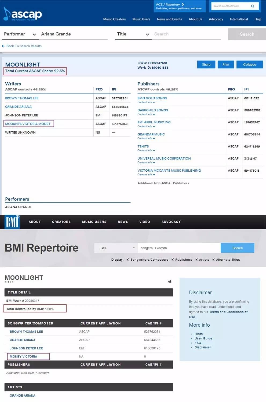Open News and Events menu
Image resolution: width=266 pixels, height=402 pixels.
pos(169,19)
